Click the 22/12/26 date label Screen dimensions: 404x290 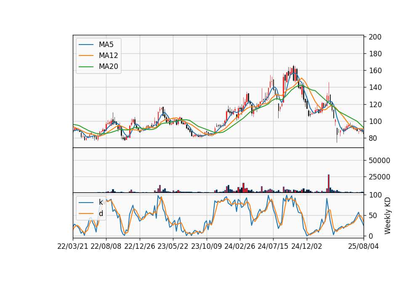pos(140,246)
